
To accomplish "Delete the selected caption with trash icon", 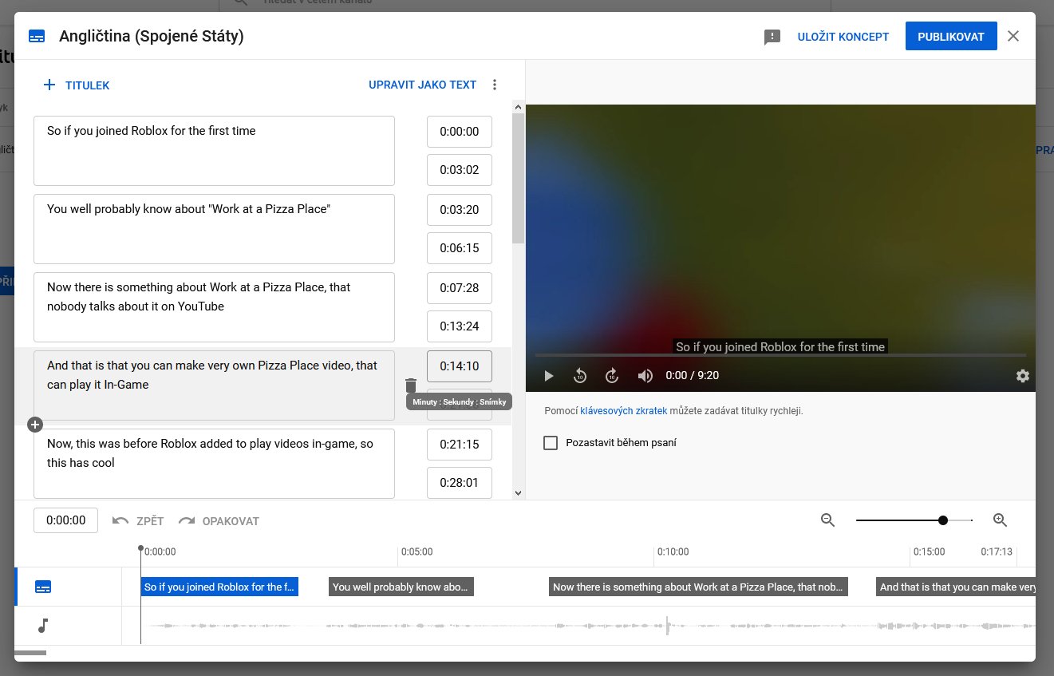I will tap(411, 385).
